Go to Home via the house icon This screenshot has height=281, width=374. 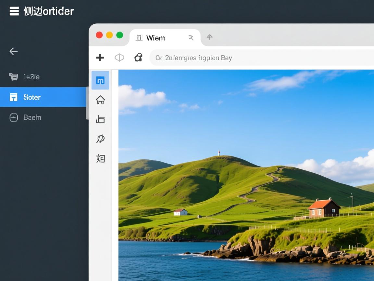tap(100, 100)
